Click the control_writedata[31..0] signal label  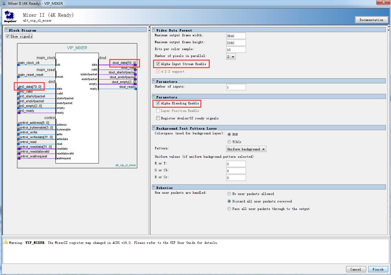click(35, 137)
